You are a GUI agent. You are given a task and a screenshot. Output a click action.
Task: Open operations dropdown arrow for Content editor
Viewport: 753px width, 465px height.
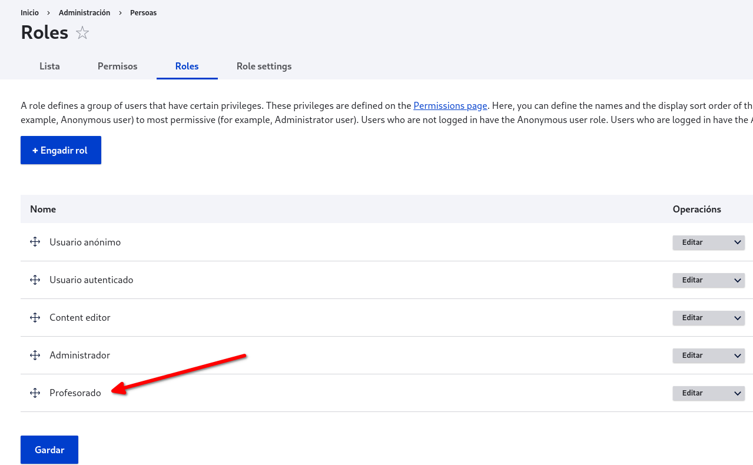click(x=738, y=318)
